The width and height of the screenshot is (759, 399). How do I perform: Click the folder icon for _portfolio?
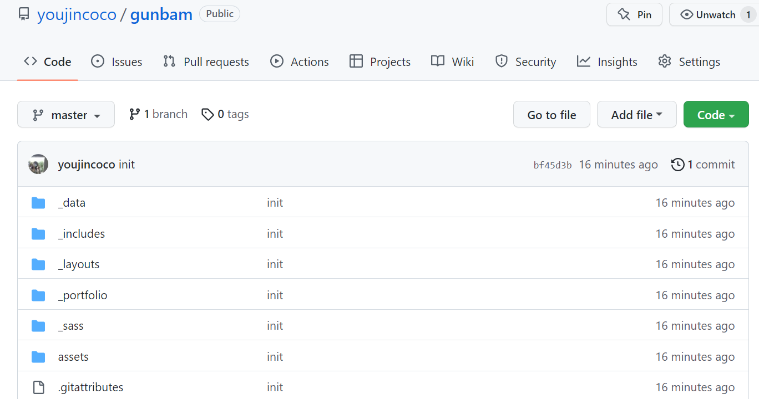38,295
